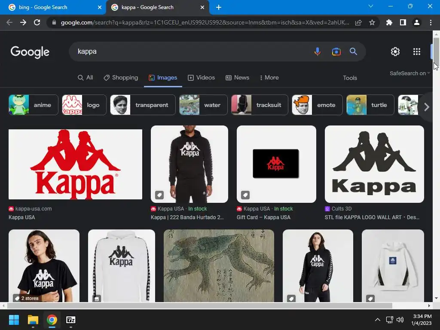Open the Chrome profile avatar
This screenshot has height=330, width=440.
point(417,22)
